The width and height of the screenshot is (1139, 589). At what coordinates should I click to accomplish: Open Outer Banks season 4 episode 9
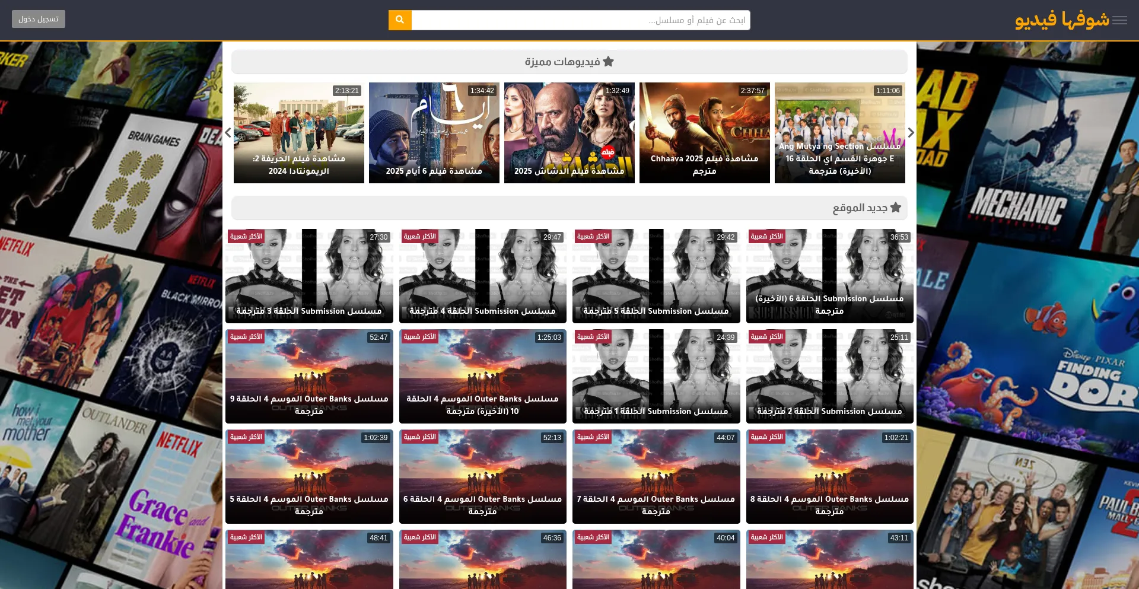(309, 376)
